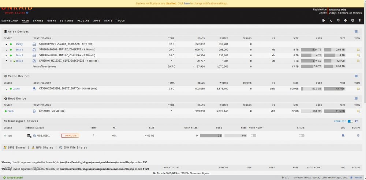Refresh the Unassigned Devices list
366x180 pixels.
(356, 121)
